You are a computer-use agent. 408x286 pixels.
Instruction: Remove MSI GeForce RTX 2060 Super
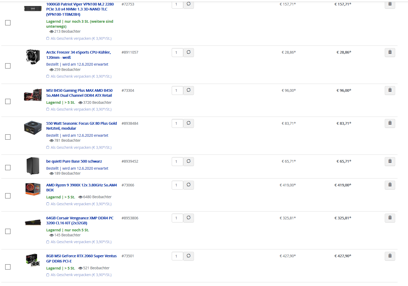click(x=390, y=256)
